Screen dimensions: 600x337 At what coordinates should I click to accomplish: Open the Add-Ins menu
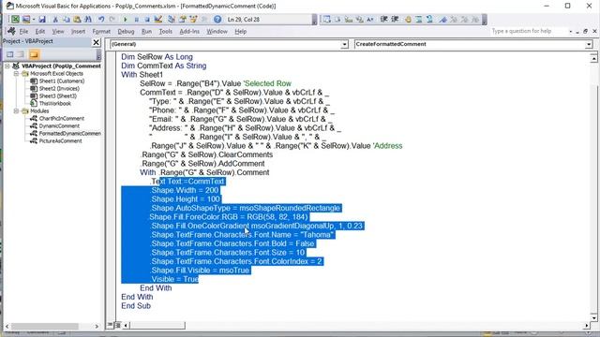[x=189, y=31]
